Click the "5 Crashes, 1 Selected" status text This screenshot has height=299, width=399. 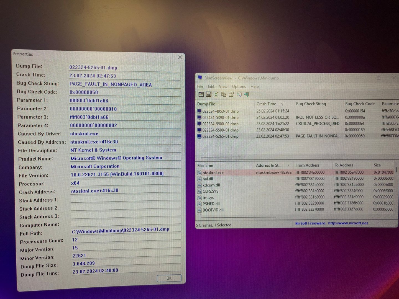(214, 225)
